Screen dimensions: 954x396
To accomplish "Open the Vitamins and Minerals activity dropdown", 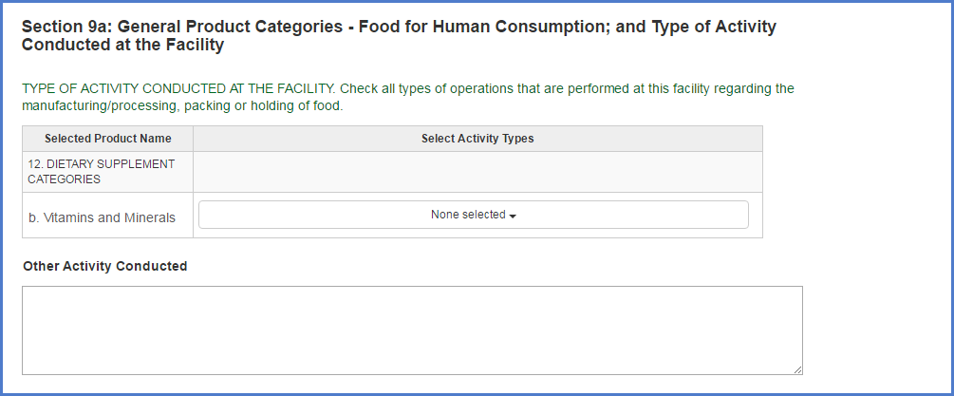I will click(473, 215).
